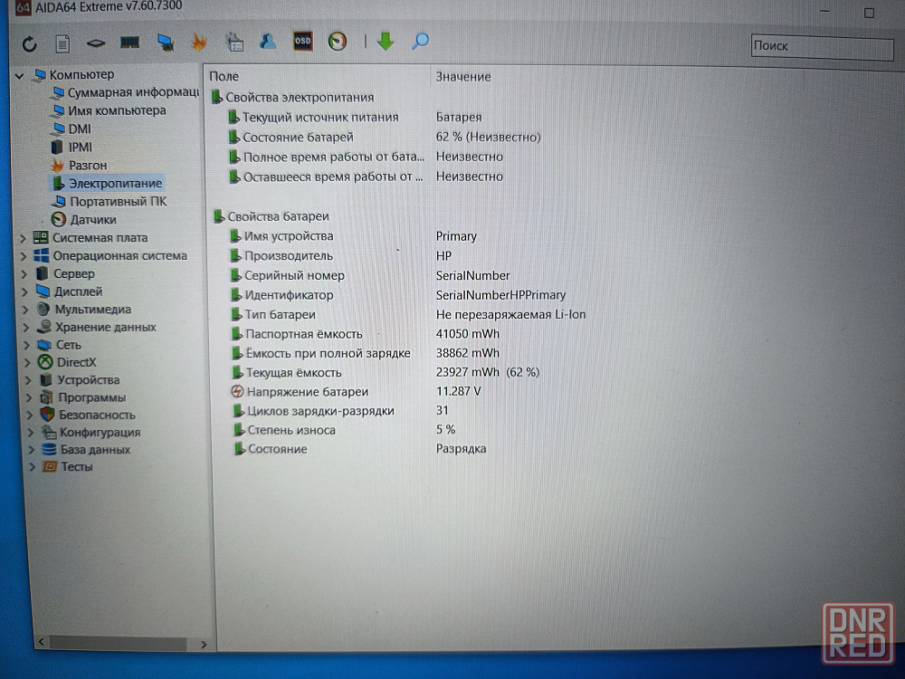Click in the Поиск search field
This screenshot has height=679, width=905.
click(x=823, y=47)
